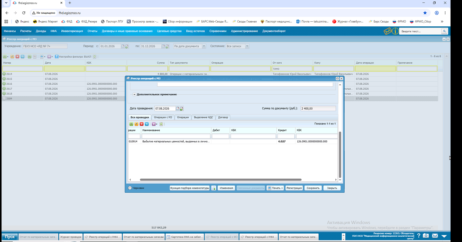This screenshot has width=462, height=242.
Task: Click the Регистрация button
Action: [294, 188]
